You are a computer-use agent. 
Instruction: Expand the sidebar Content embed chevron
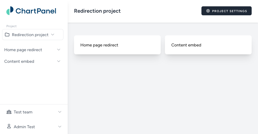pyautogui.click(x=59, y=61)
